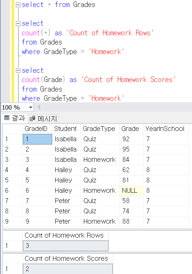Click the Student column header
The image size is (192, 274).
coord(66,129)
